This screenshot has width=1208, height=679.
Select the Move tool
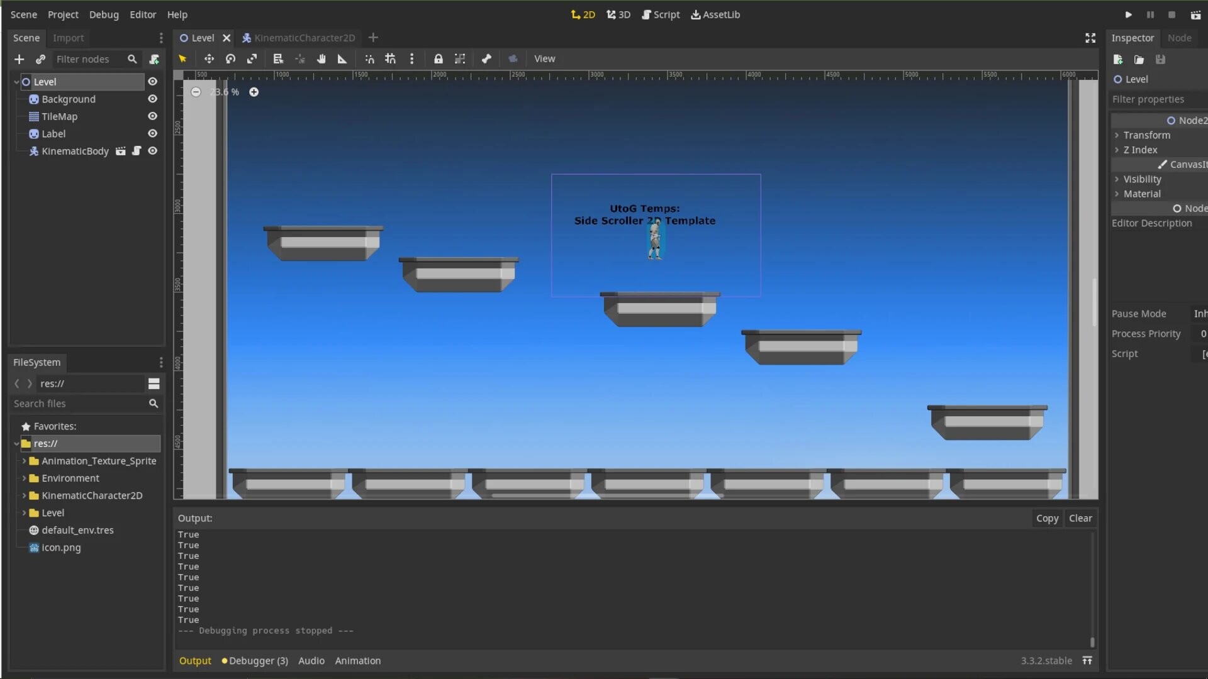(x=209, y=58)
